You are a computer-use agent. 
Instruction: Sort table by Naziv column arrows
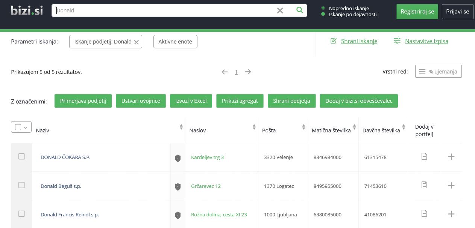[x=181, y=127]
